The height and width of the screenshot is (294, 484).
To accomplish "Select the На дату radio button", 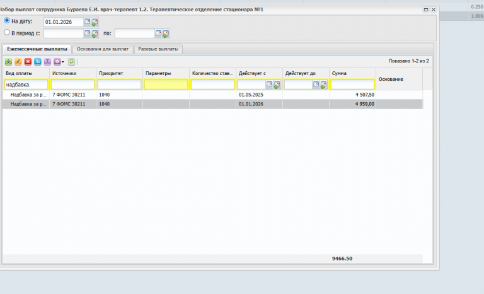I will point(7,21).
